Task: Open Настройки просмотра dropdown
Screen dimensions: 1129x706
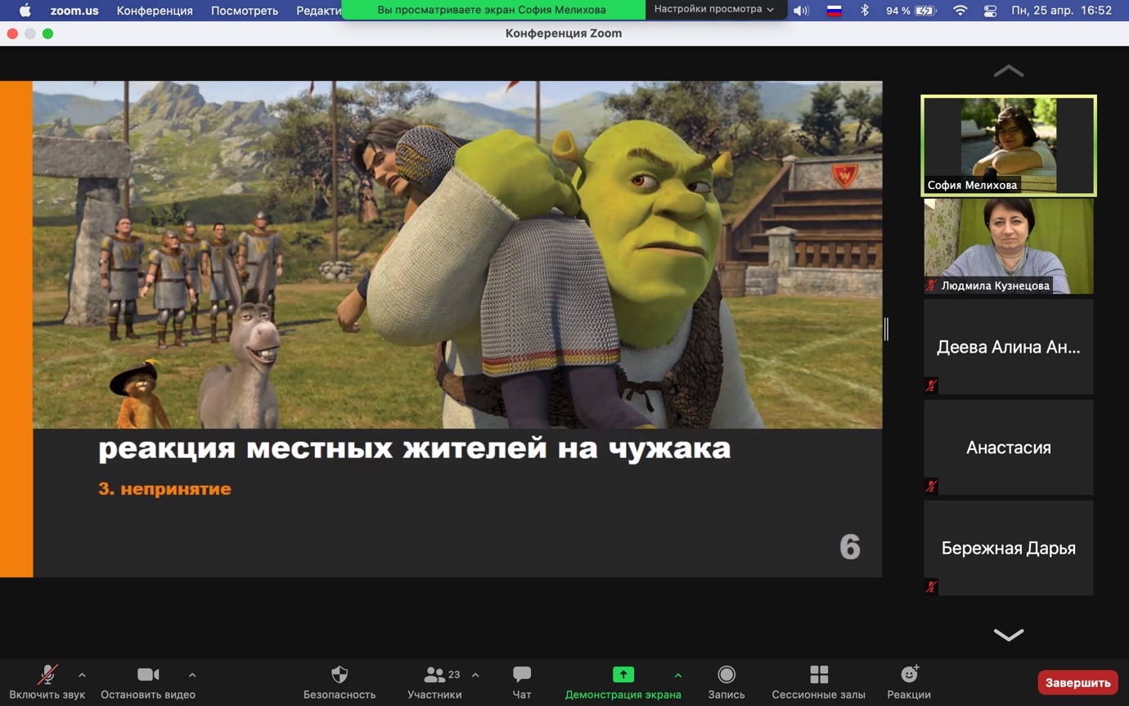Action: [714, 9]
